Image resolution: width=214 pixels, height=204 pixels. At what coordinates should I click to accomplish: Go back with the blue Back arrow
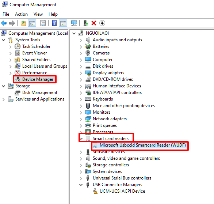click(x=4, y=23)
